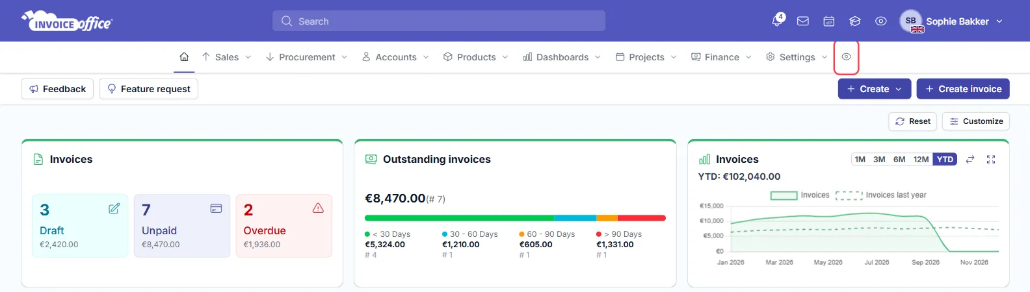
Task: Click the Settings gear icon
Action: click(771, 57)
